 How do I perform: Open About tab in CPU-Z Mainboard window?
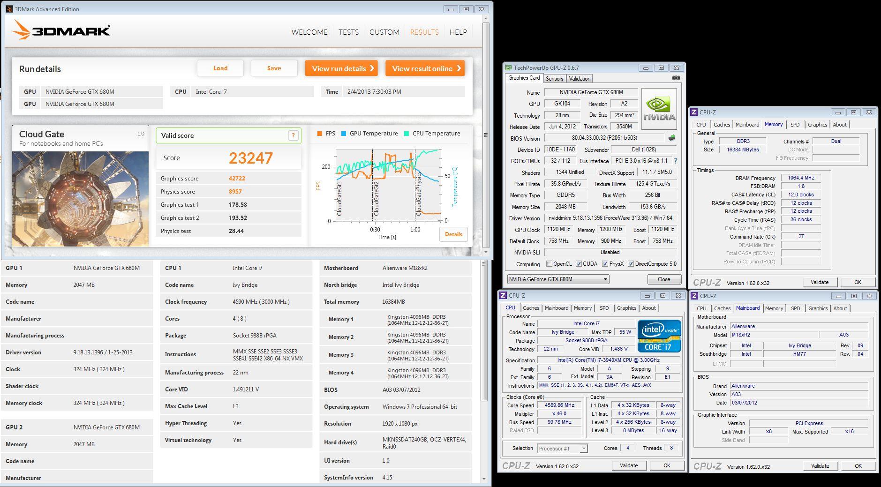[840, 308]
